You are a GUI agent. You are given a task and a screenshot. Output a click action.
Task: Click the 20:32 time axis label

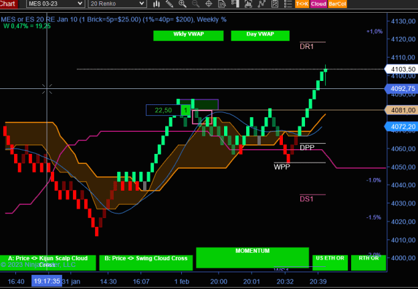(x=285, y=282)
